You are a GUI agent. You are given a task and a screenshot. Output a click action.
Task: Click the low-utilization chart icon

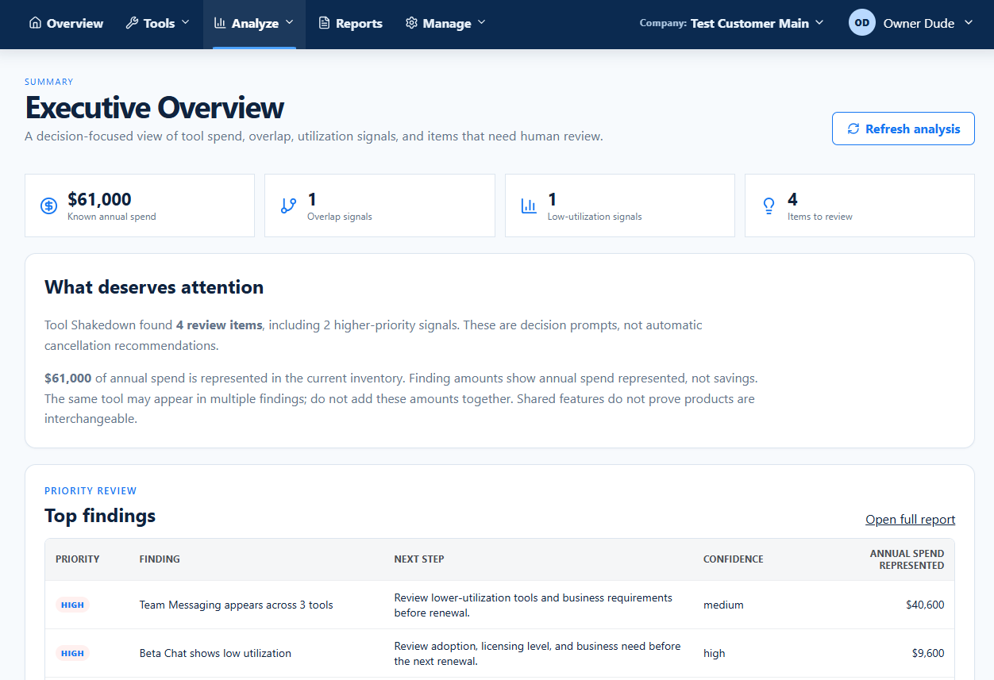pos(529,206)
